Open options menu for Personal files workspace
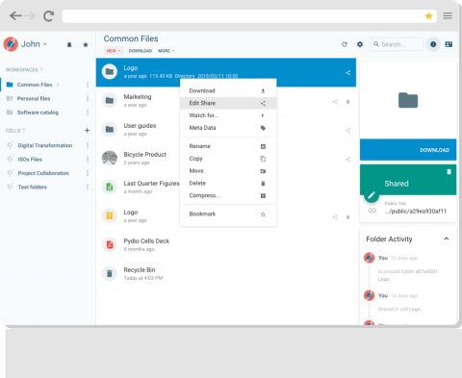Viewport: 462px width, 378px height. coord(88,98)
